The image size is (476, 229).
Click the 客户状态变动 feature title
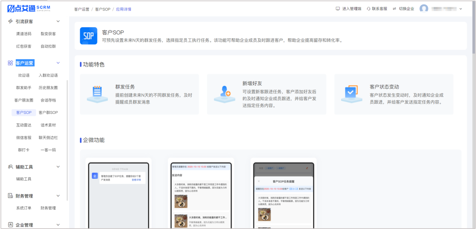click(384, 87)
